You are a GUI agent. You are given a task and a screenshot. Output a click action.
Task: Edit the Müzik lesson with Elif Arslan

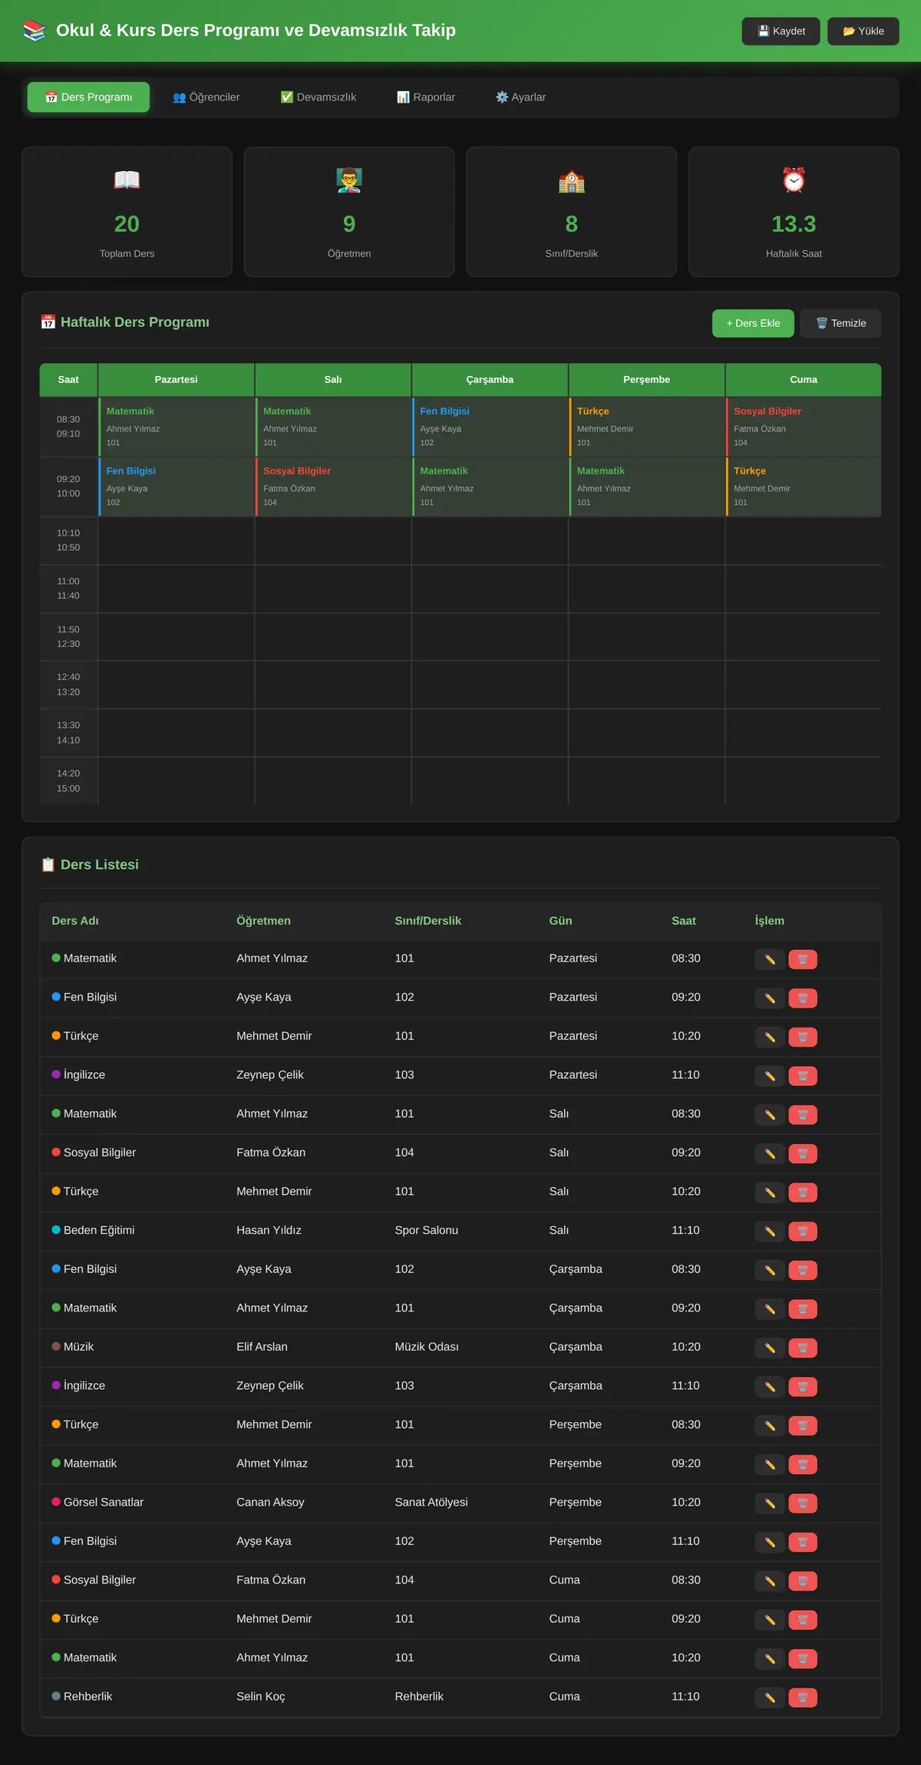point(770,1348)
